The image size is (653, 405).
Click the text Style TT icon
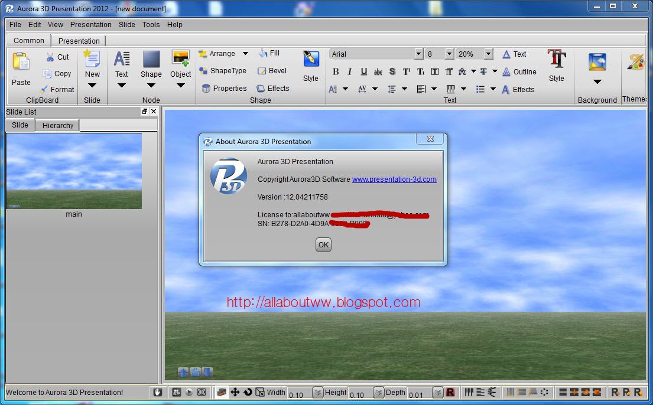tap(557, 58)
